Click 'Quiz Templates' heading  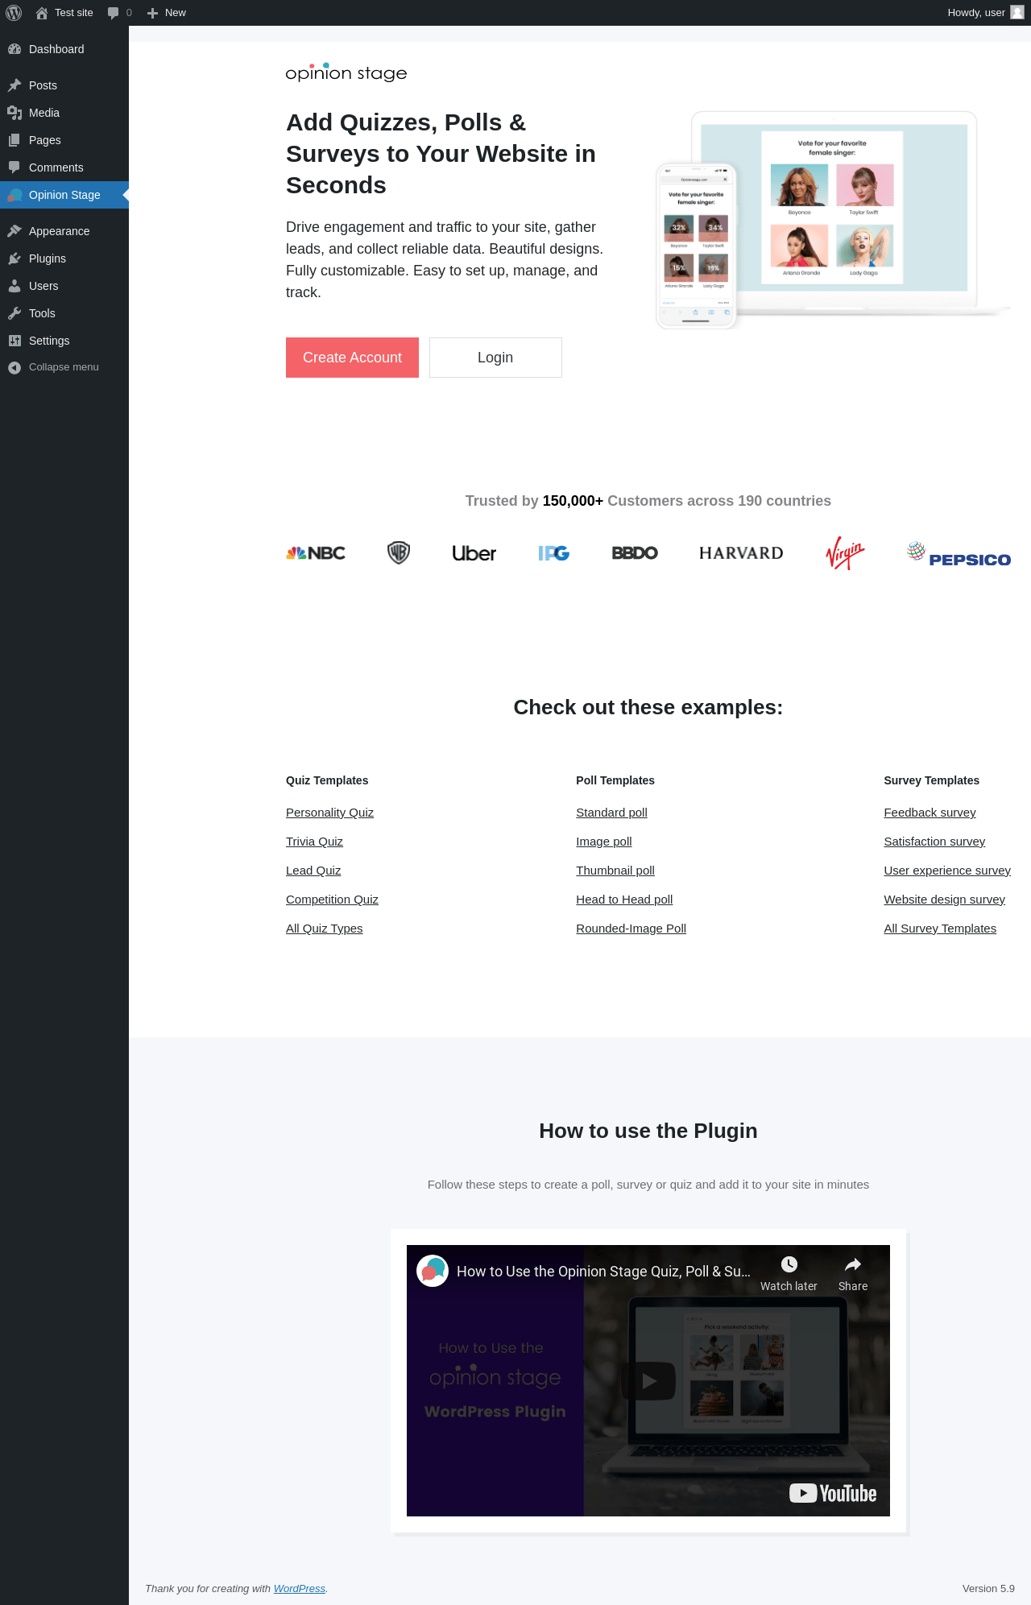click(327, 780)
